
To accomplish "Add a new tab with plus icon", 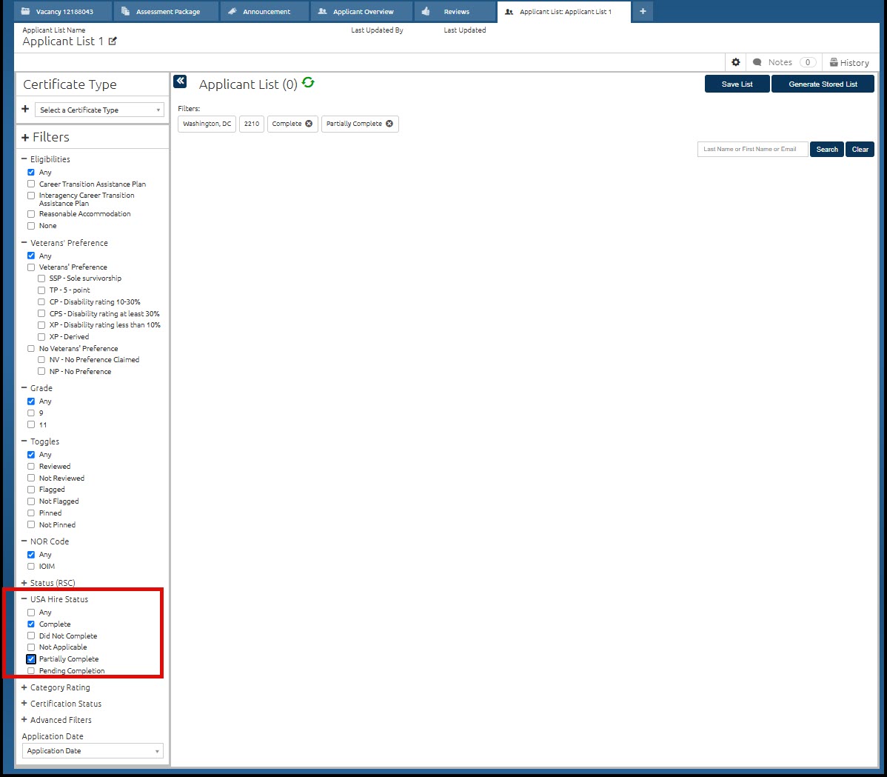I will coord(643,11).
